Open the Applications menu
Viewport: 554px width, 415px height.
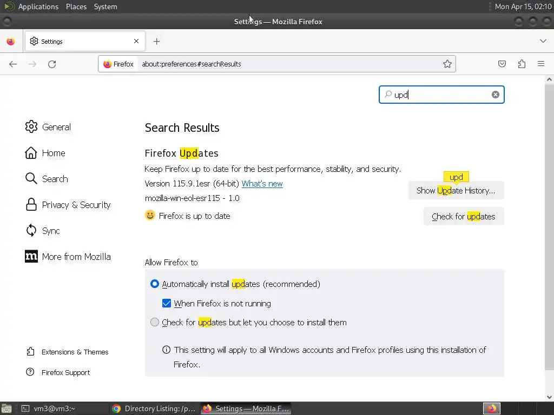[38, 6]
